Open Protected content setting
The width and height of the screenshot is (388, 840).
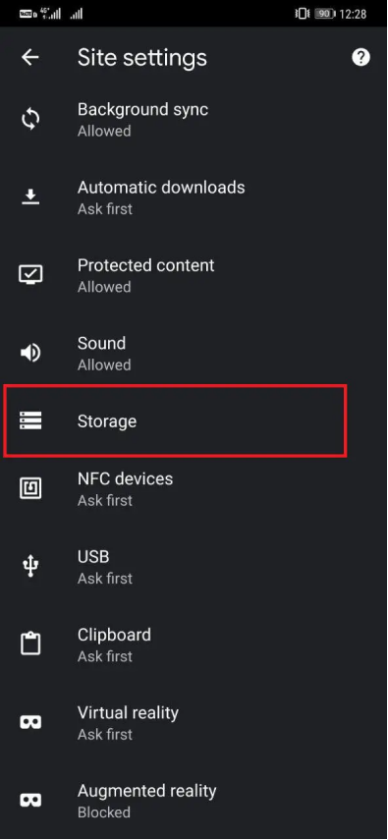pyautogui.click(x=194, y=275)
